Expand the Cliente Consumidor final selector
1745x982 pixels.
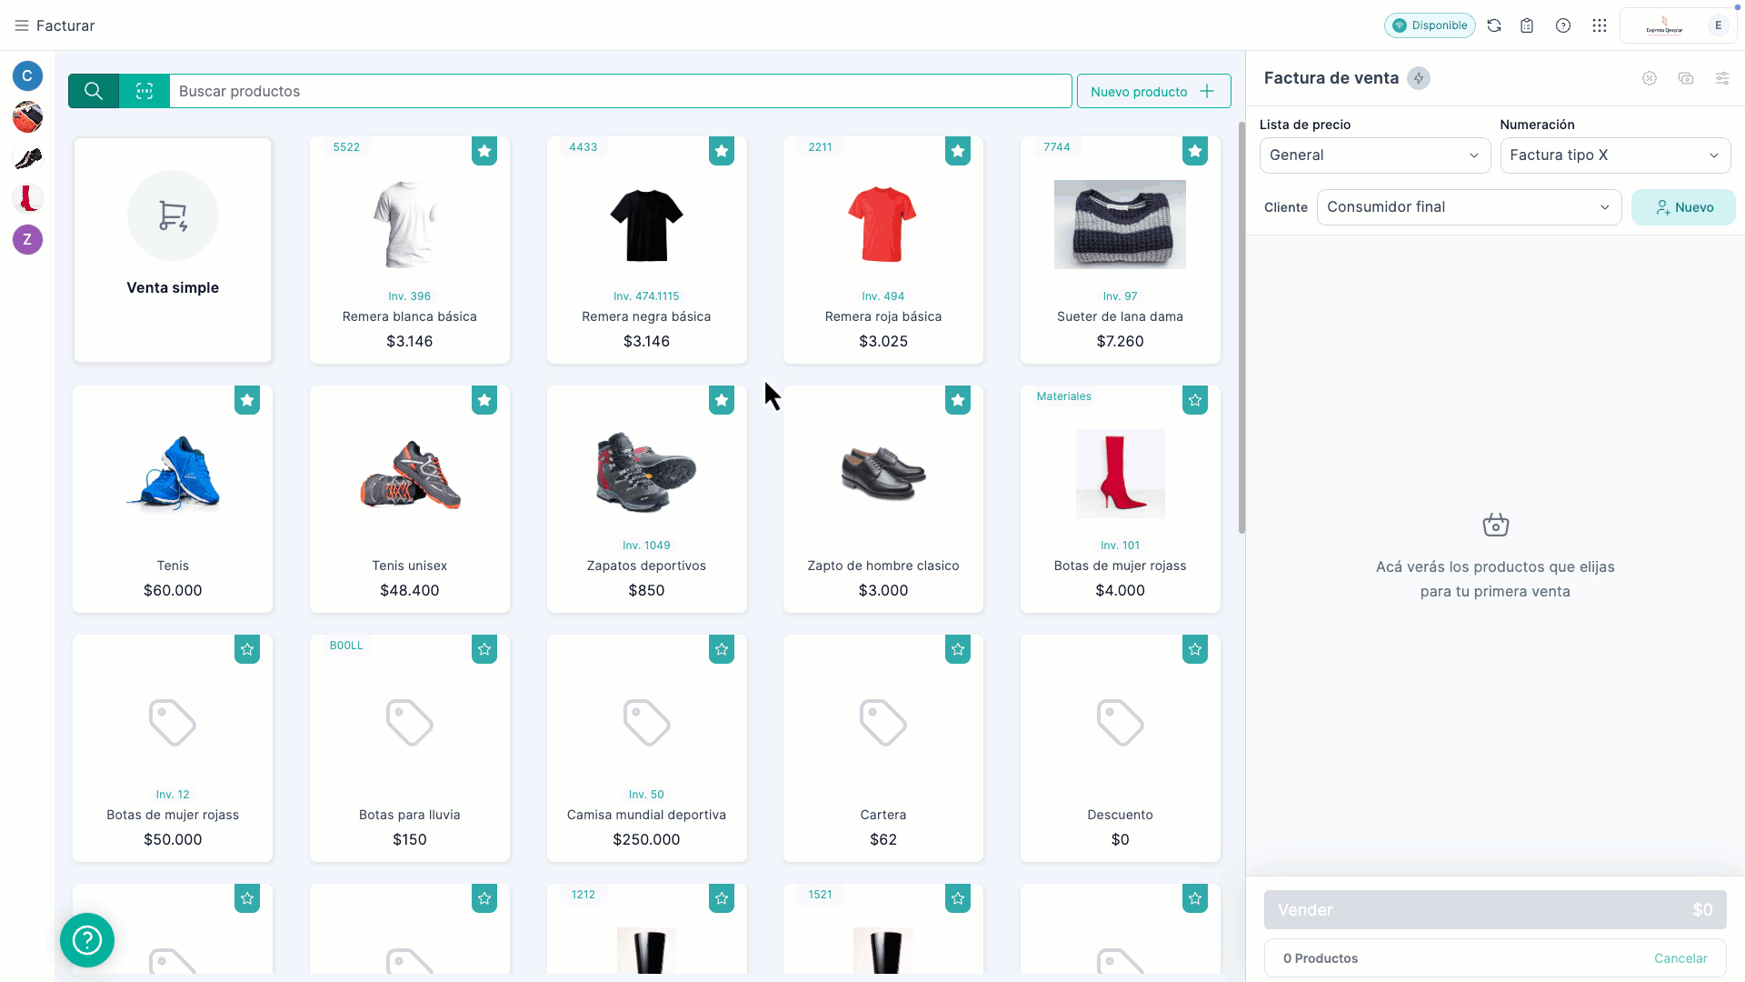click(1468, 206)
